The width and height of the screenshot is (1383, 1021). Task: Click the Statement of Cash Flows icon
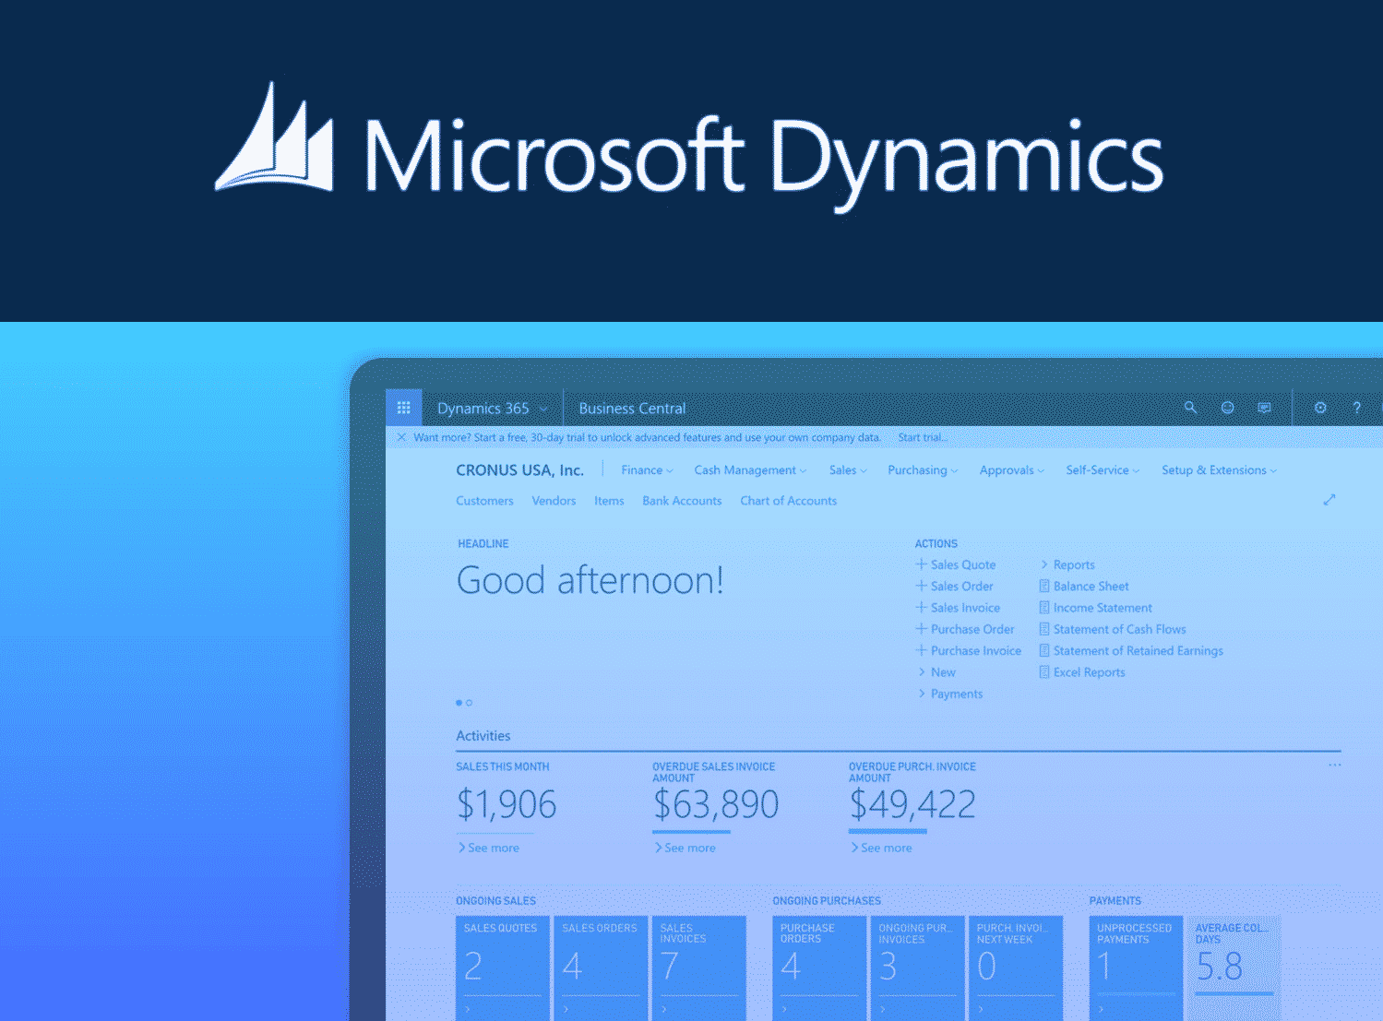pos(1044,629)
